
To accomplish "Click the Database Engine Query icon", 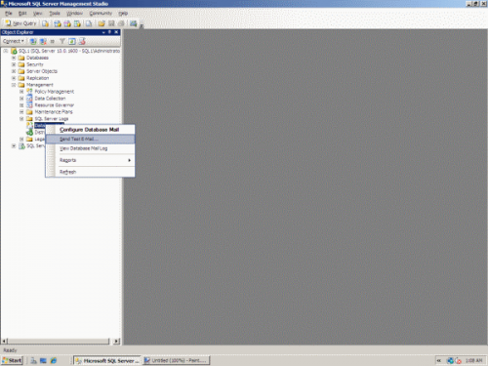I will [x=46, y=23].
